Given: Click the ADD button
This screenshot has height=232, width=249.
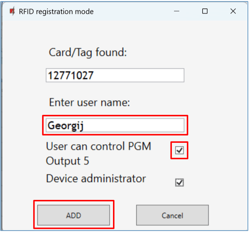Looking at the screenshot, I should tap(74, 215).
